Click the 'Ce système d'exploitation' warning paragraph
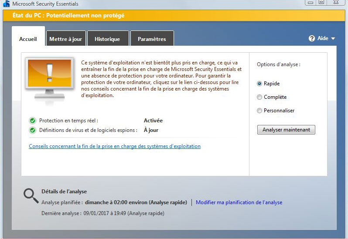The image size is (348, 239). coord(161,79)
